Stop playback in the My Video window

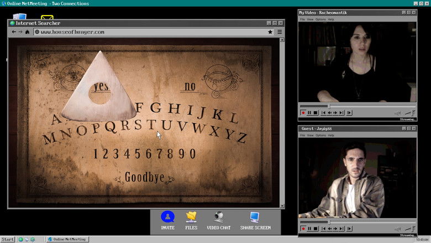pyautogui.click(x=316, y=113)
